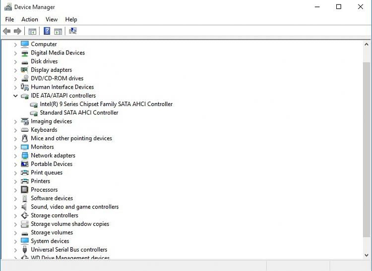The image size is (372, 271).
Task: Click the Digital Media Devices icon
Action: (x=25, y=53)
